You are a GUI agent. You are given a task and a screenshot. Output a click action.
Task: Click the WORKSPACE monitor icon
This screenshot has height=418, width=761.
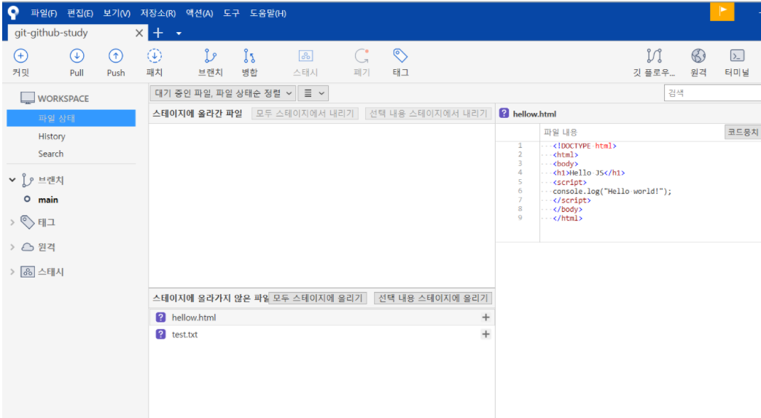point(27,98)
